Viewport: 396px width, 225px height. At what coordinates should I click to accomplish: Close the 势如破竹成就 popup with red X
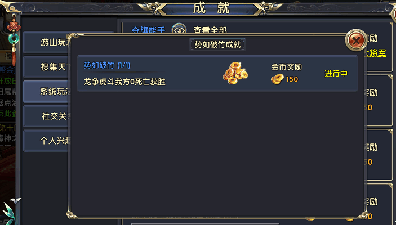(x=356, y=40)
